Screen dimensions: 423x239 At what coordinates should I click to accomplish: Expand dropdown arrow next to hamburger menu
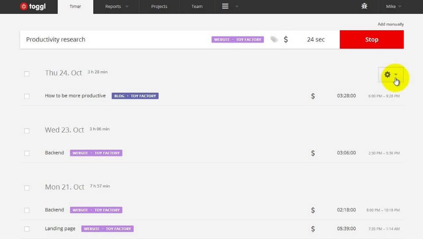click(236, 6)
